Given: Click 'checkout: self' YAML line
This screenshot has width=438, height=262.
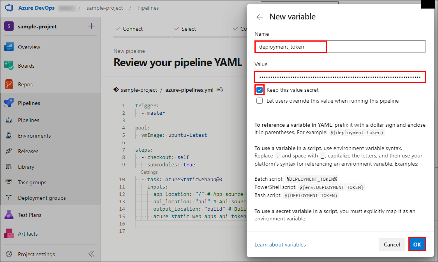Looking at the screenshot, I should point(165,157).
